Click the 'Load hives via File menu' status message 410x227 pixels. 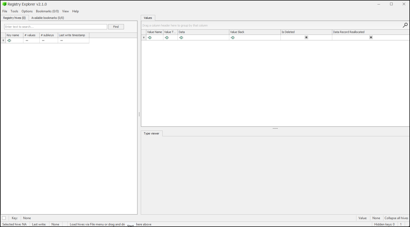111,224
